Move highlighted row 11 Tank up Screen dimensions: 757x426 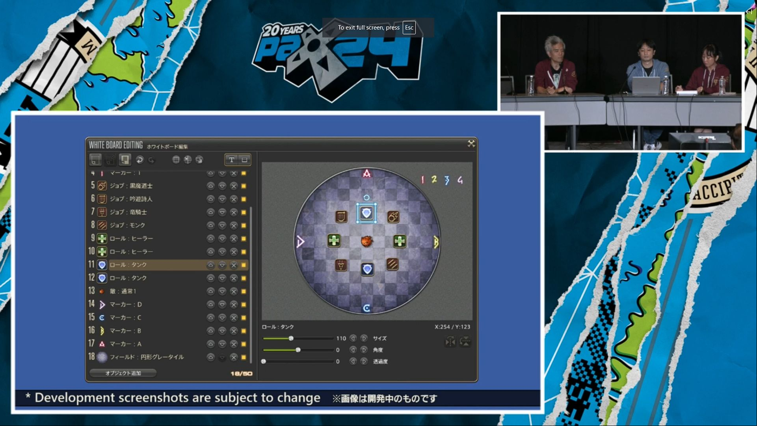coord(211,265)
